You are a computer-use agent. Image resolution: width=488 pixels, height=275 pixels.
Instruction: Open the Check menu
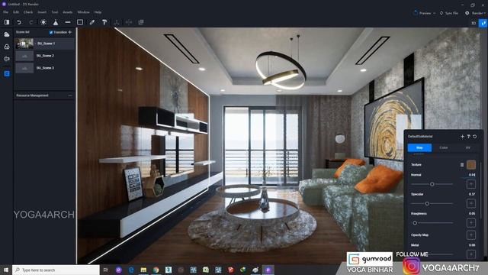click(x=28, y=12)
